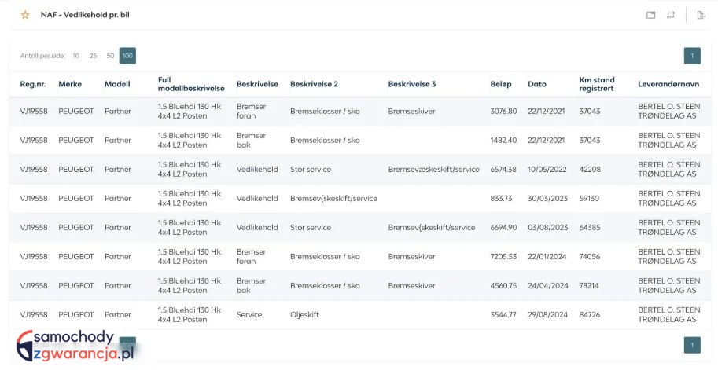Go to page 1 in bottom pagination
Image resolution: width=718 pixels, height=370 pixels.
(x=692, y=345)
